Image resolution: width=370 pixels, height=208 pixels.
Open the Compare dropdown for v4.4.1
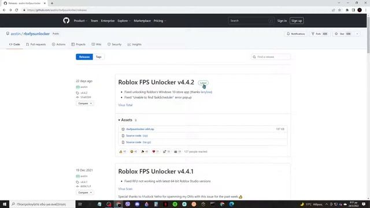coord(85,192)
